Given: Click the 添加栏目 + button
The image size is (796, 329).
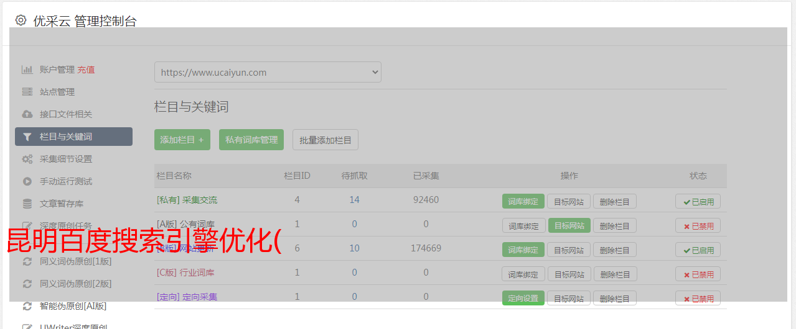Looking at the screenshot, I should coord(182,140).
